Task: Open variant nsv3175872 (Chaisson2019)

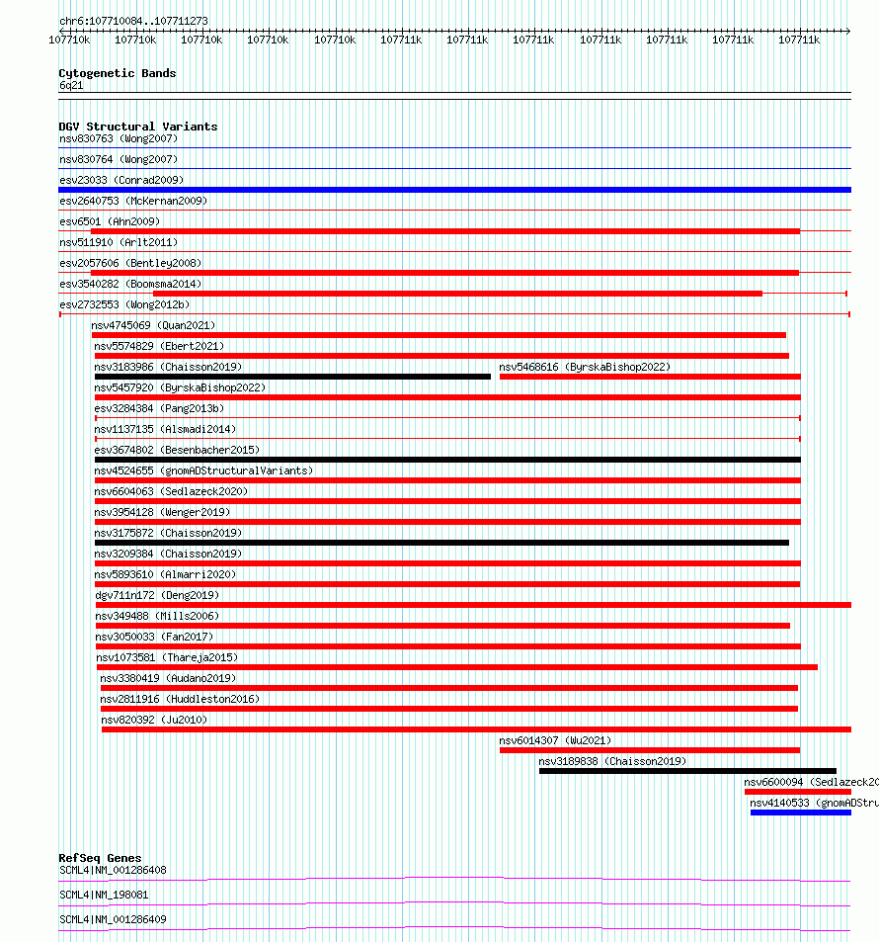Action: [168, 534]
